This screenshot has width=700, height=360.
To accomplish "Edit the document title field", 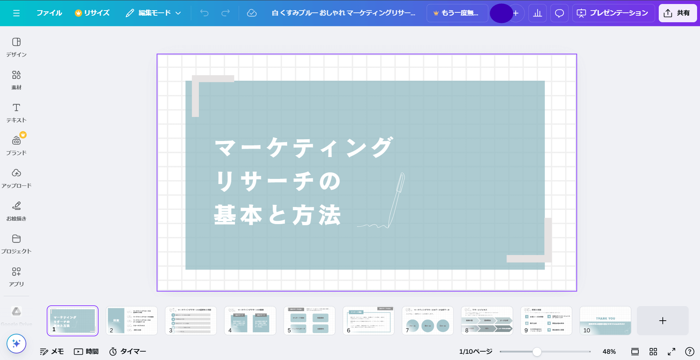I will [x=343, y=13].
